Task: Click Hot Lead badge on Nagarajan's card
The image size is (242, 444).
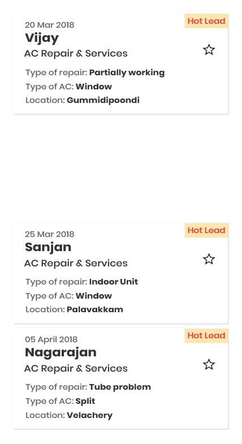Action: [x=206, y=335]
